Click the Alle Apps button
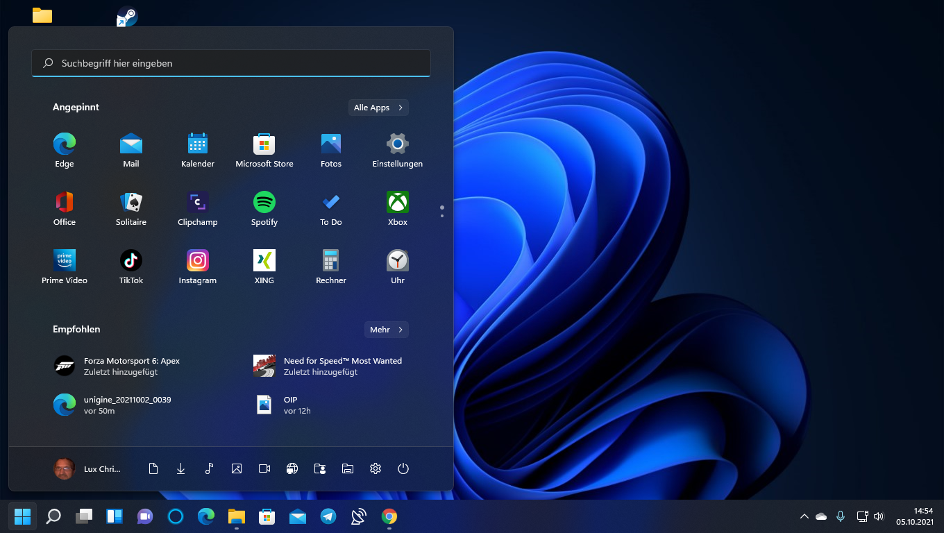The width and height of the screenshot is (944, 533). (x=378, y=108)
